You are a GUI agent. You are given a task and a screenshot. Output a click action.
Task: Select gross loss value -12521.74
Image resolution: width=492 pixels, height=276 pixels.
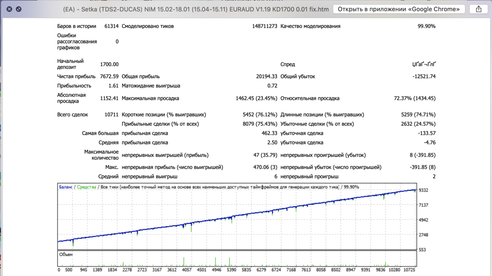(x=424, y=77)
